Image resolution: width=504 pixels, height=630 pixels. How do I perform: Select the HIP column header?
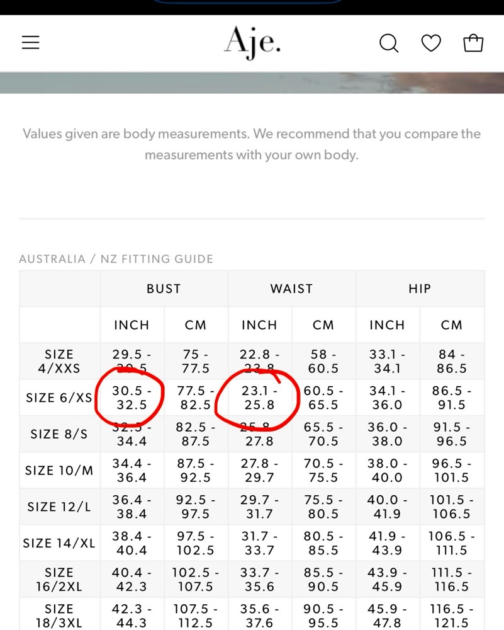point(420,289)
